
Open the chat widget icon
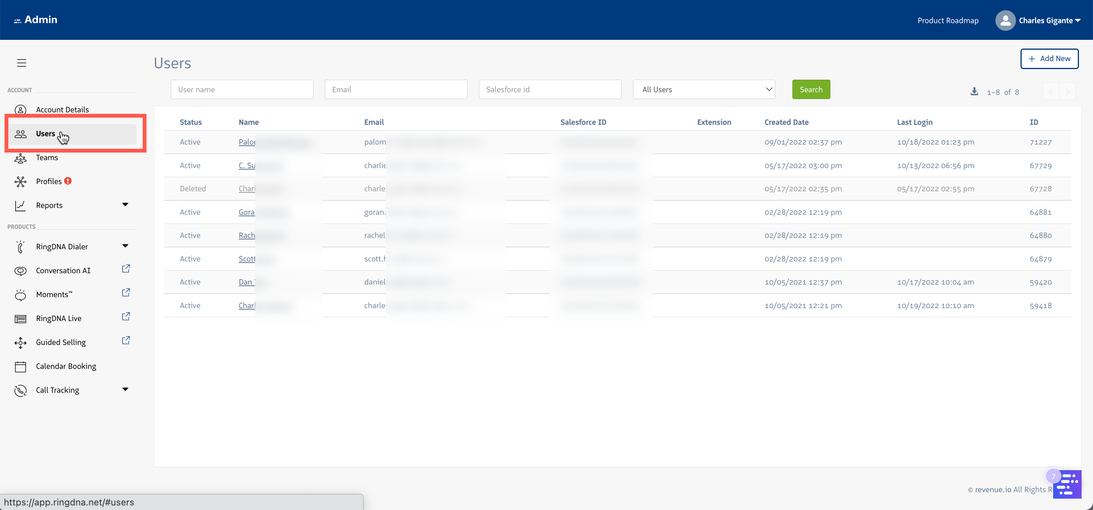(x=1068, y=485)
